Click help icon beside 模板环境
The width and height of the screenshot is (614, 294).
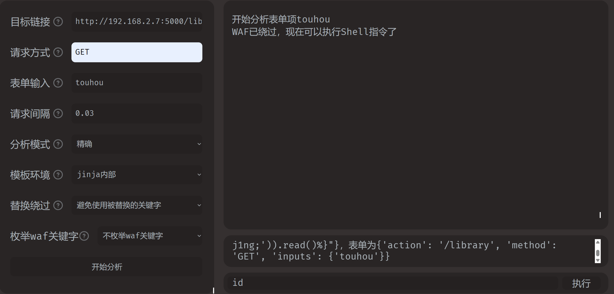click(58, 175)
